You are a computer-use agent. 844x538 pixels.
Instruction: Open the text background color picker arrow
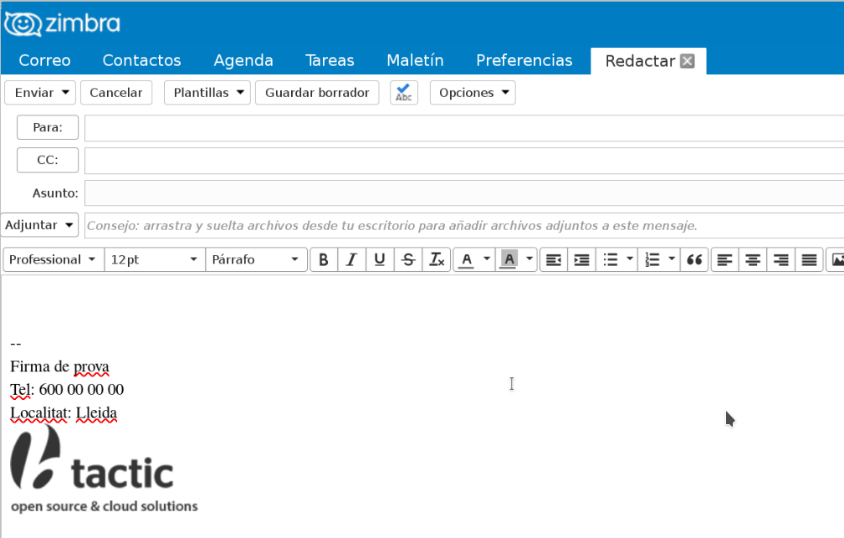point(529,259)
